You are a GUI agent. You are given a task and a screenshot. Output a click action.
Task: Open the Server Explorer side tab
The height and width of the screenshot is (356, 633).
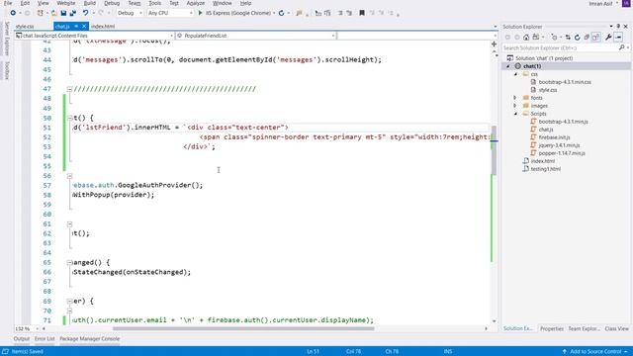click(x=7, y=39)
